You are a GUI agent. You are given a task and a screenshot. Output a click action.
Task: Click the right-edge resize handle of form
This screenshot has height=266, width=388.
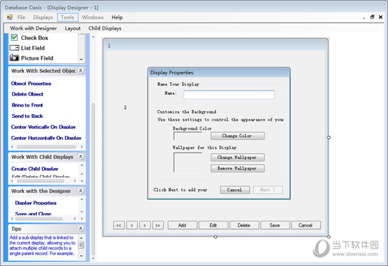tap(329, 138)
